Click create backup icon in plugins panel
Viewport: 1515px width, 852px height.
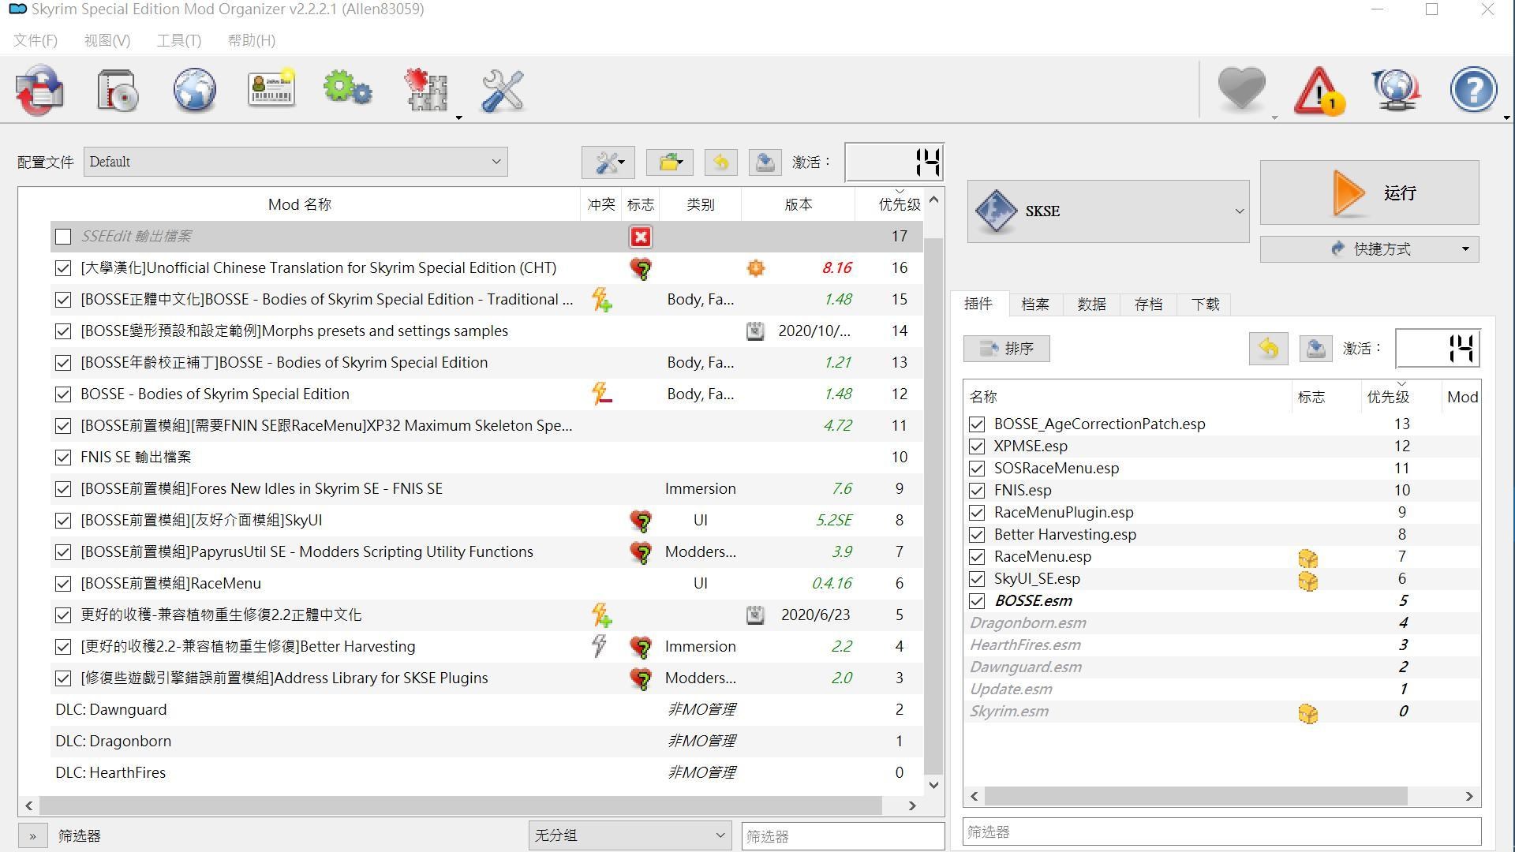1315,349
